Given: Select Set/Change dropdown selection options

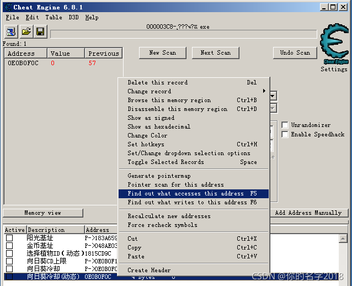Looking at the screenshot, I should [194, 153].
